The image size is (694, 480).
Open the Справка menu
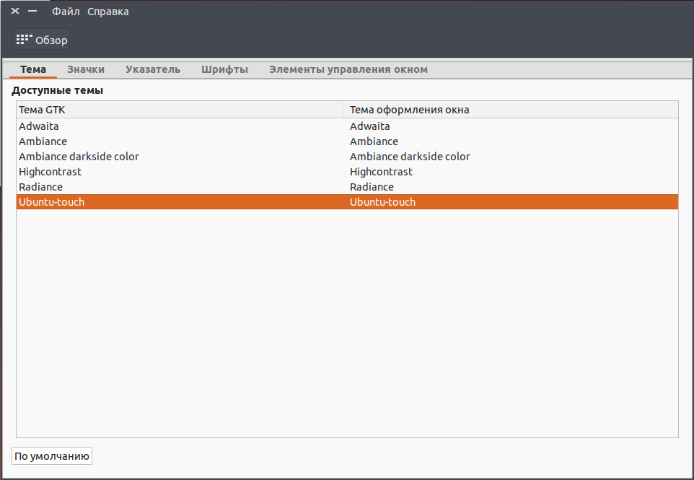click(108, 12)
